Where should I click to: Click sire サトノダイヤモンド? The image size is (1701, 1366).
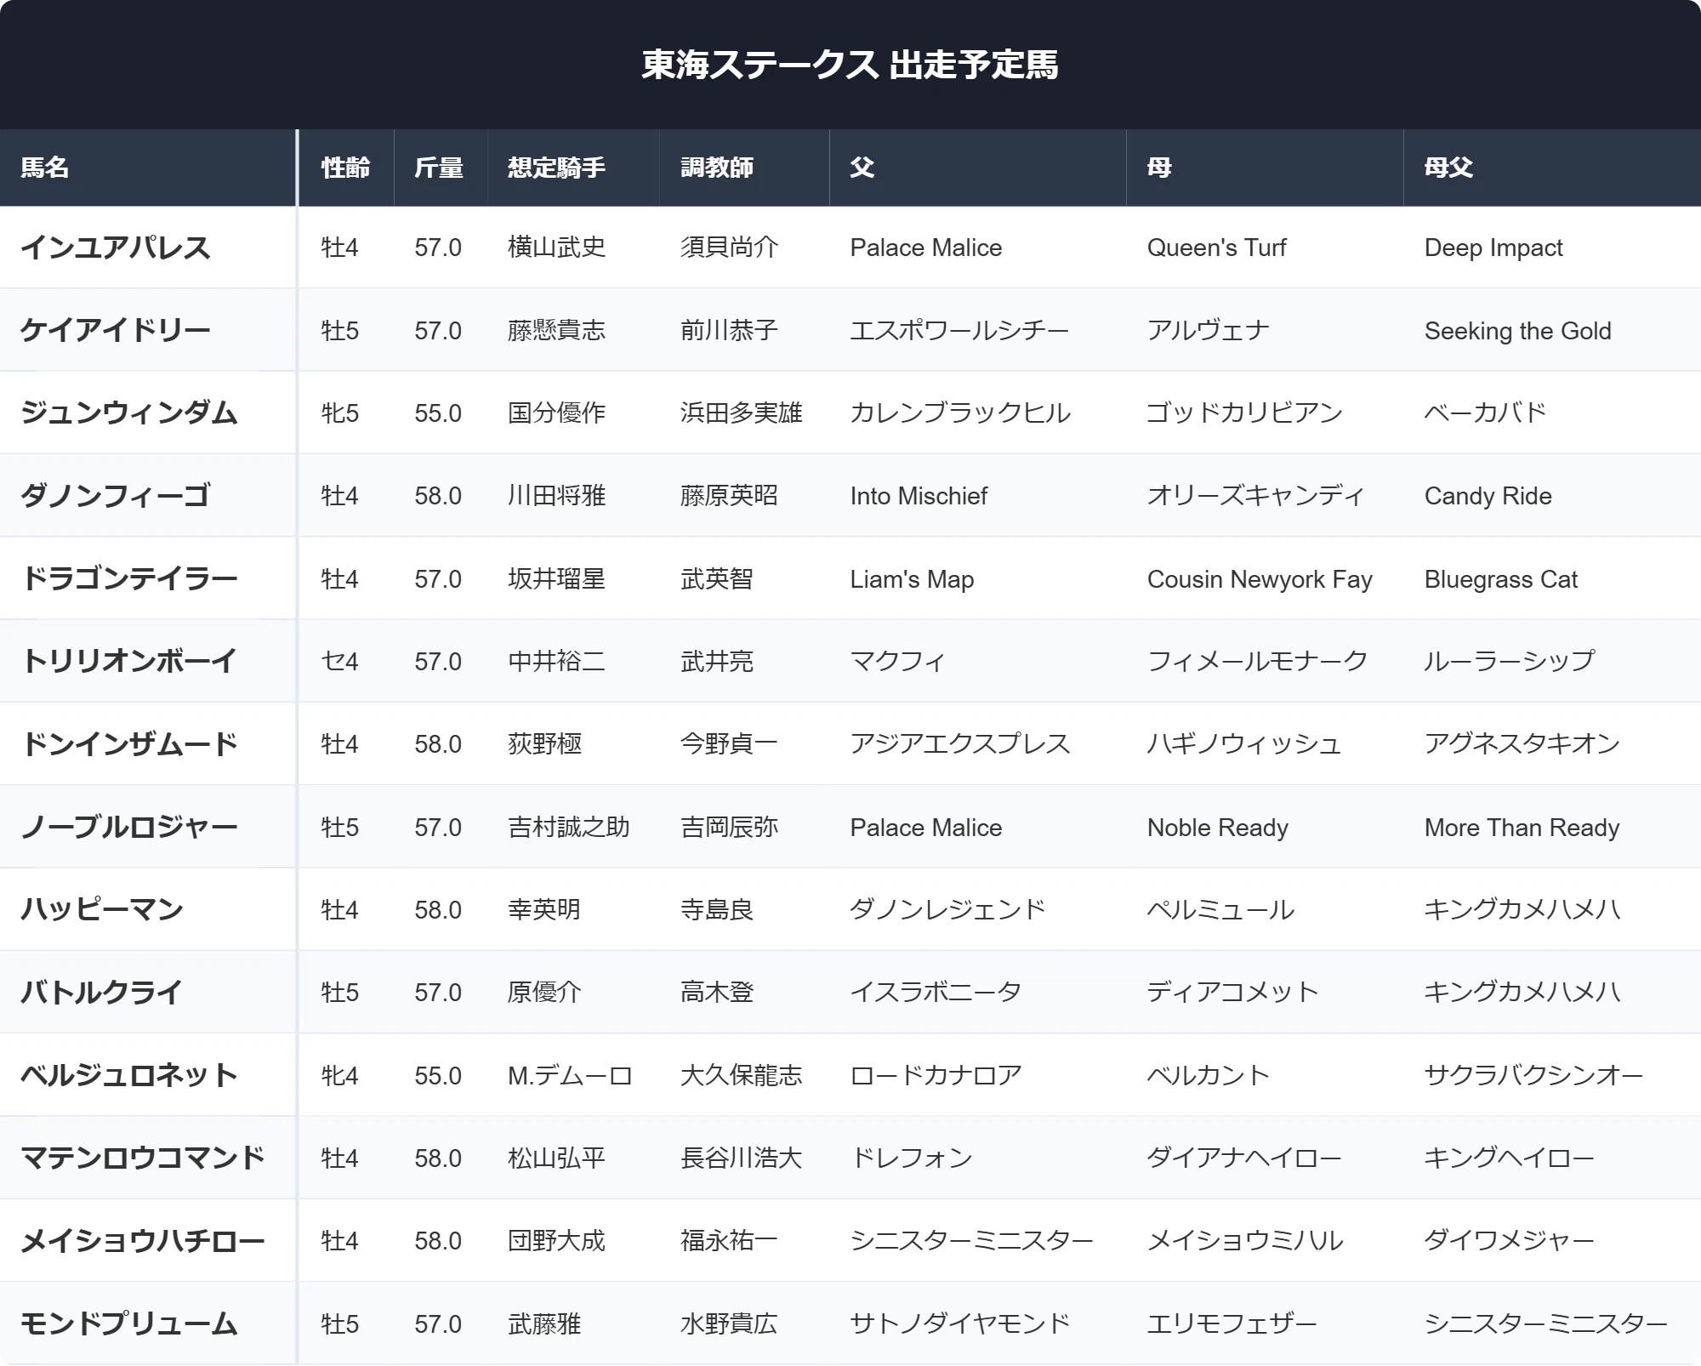pos(959,1323)
